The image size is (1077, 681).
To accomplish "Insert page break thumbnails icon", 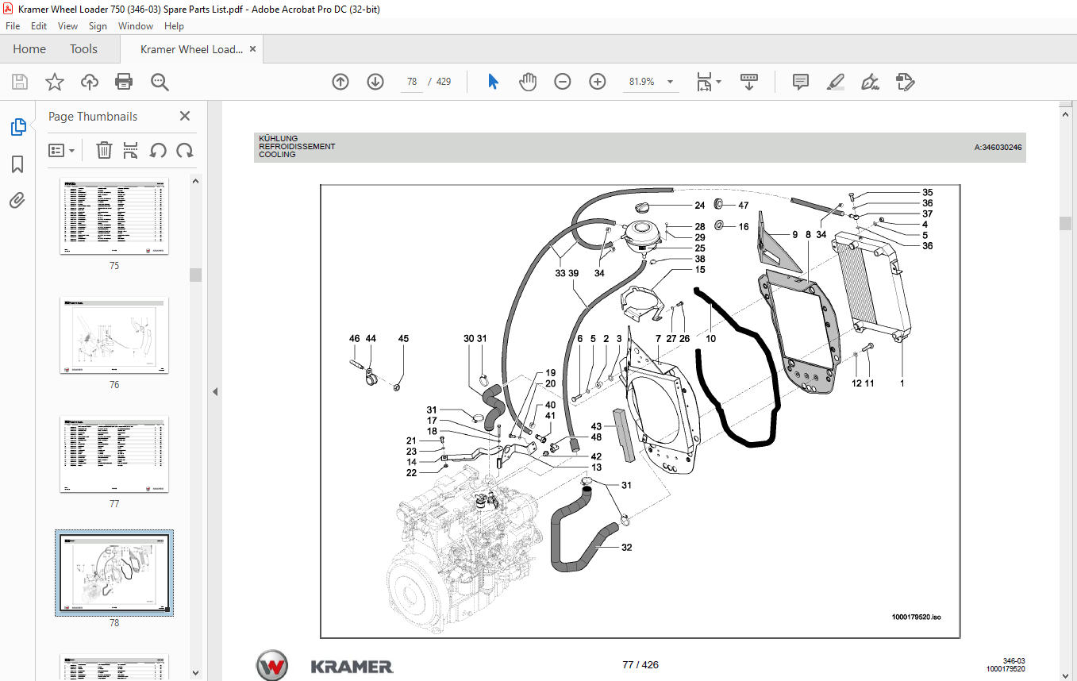I will (131, 150).
